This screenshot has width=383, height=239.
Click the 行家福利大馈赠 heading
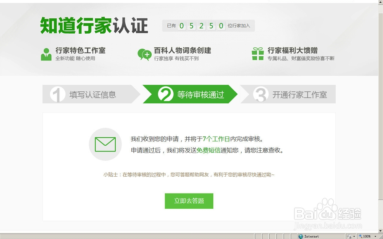(292, 50)
